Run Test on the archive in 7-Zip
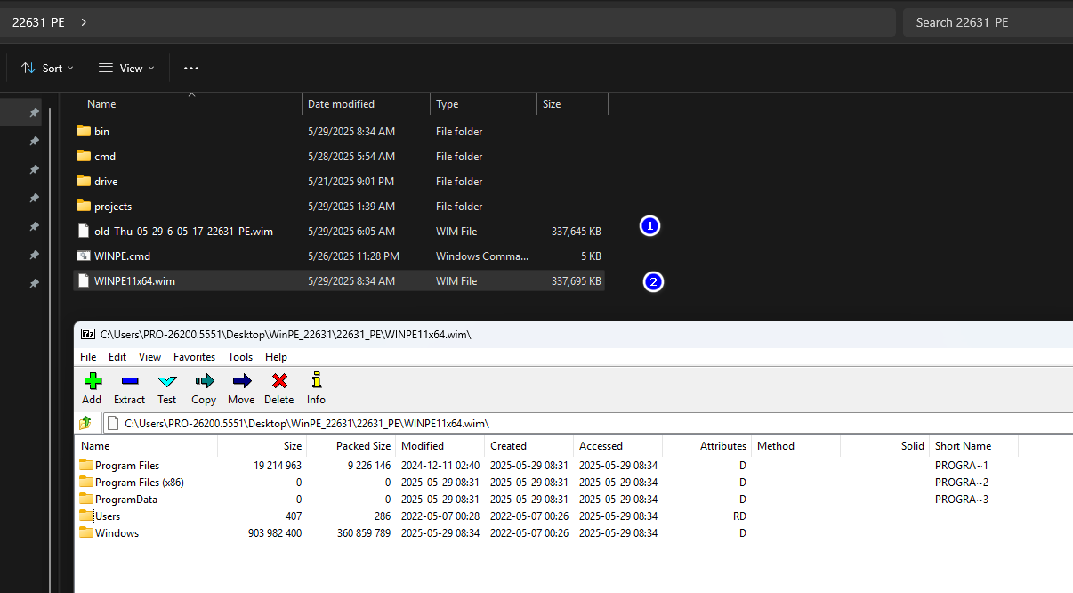This screenshot has height=593, width=1073. pyautogui.click(x=167, y=381)
